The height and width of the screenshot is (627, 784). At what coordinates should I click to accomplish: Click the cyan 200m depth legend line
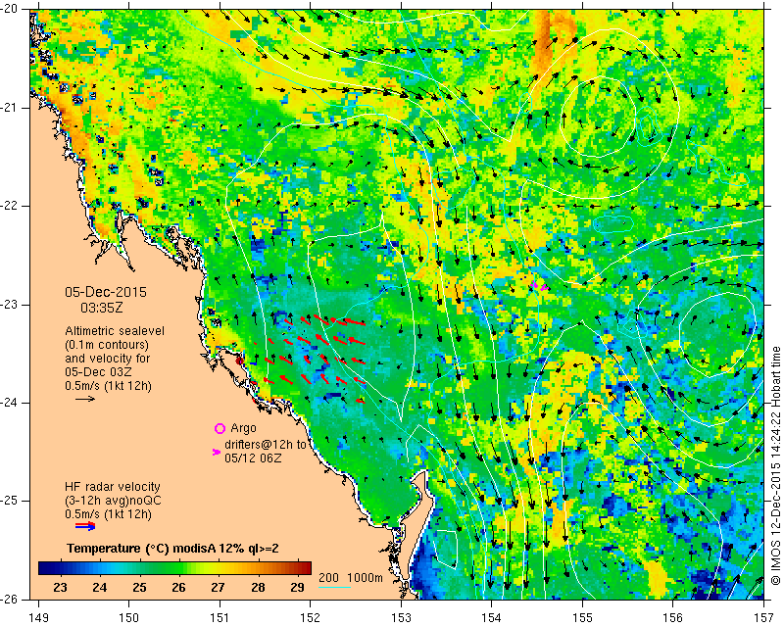point(334,587)
